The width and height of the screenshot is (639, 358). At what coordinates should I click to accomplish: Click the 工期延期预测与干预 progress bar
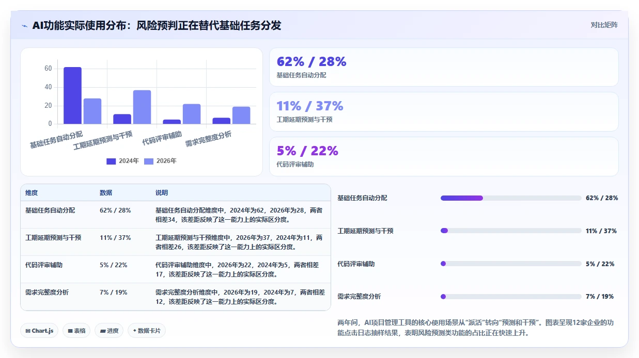511,231
